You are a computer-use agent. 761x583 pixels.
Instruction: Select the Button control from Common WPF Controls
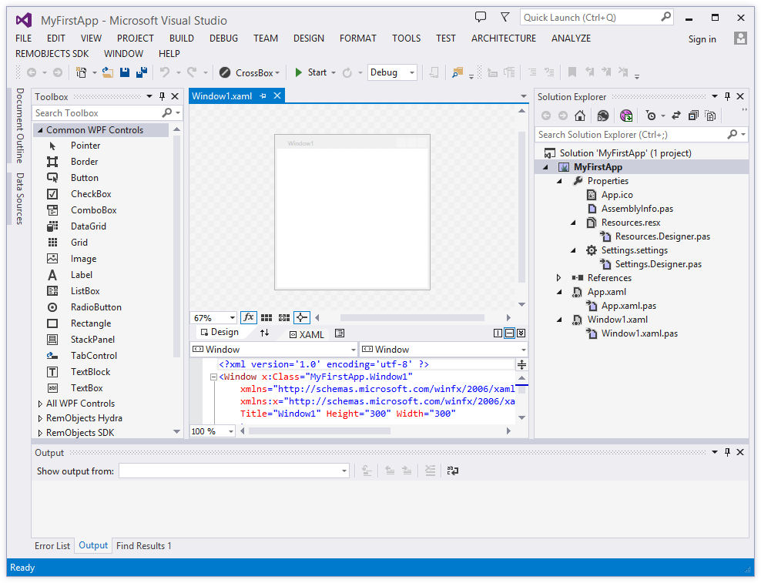tap(84, 177)
